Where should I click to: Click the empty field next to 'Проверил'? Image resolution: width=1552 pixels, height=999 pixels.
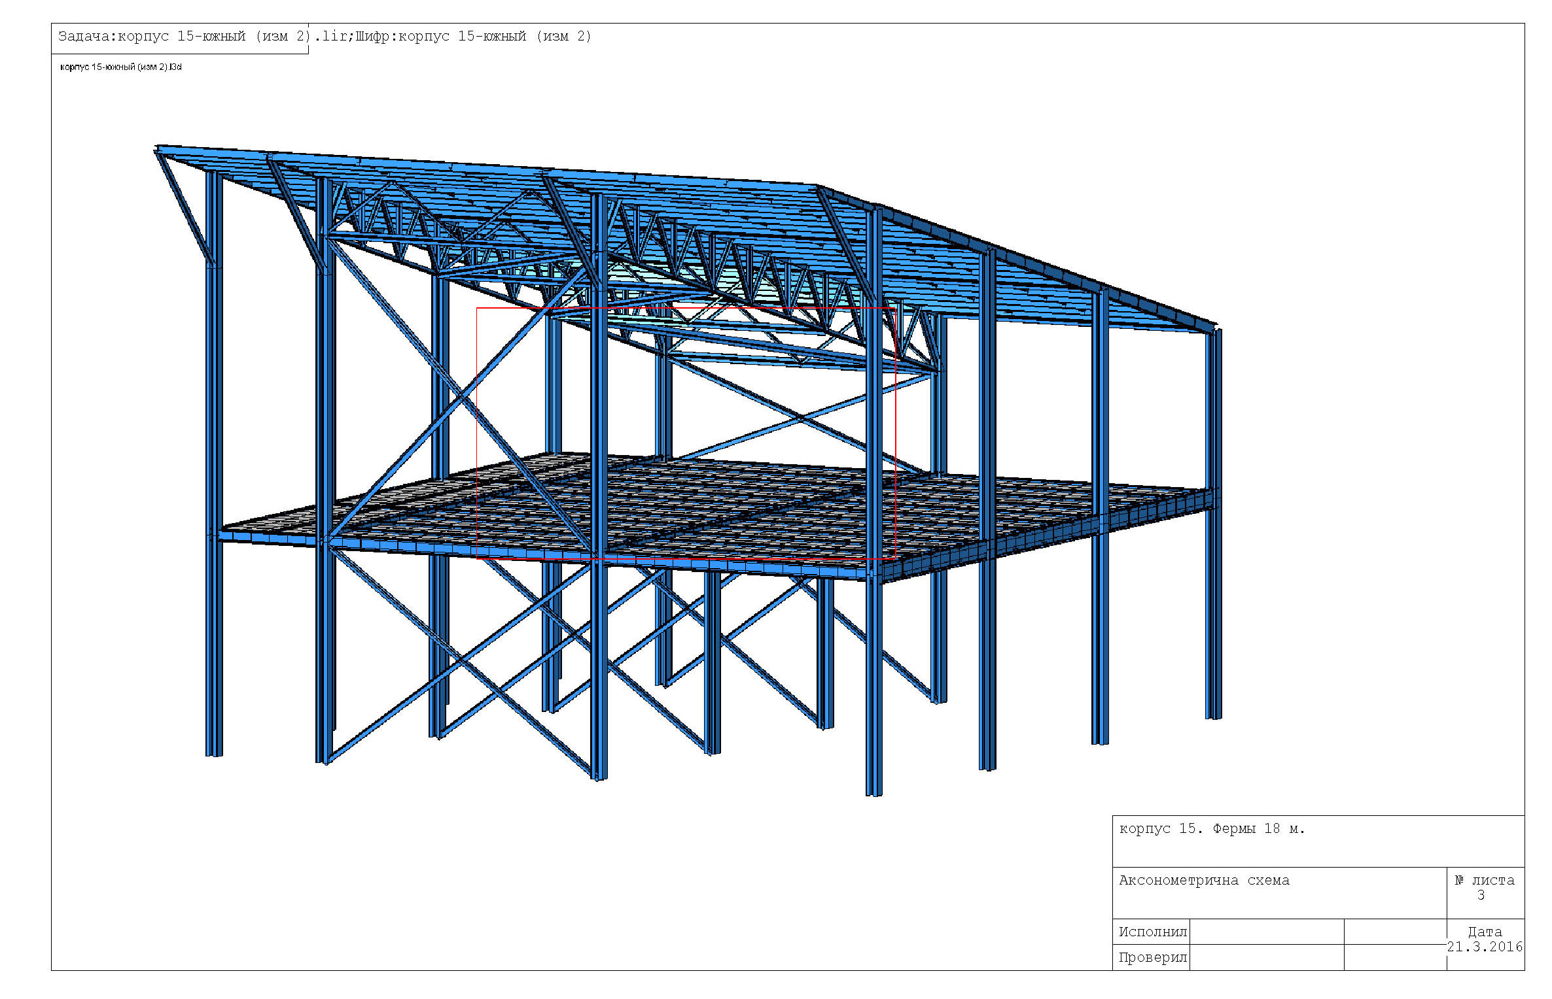tap(1266, 958)
